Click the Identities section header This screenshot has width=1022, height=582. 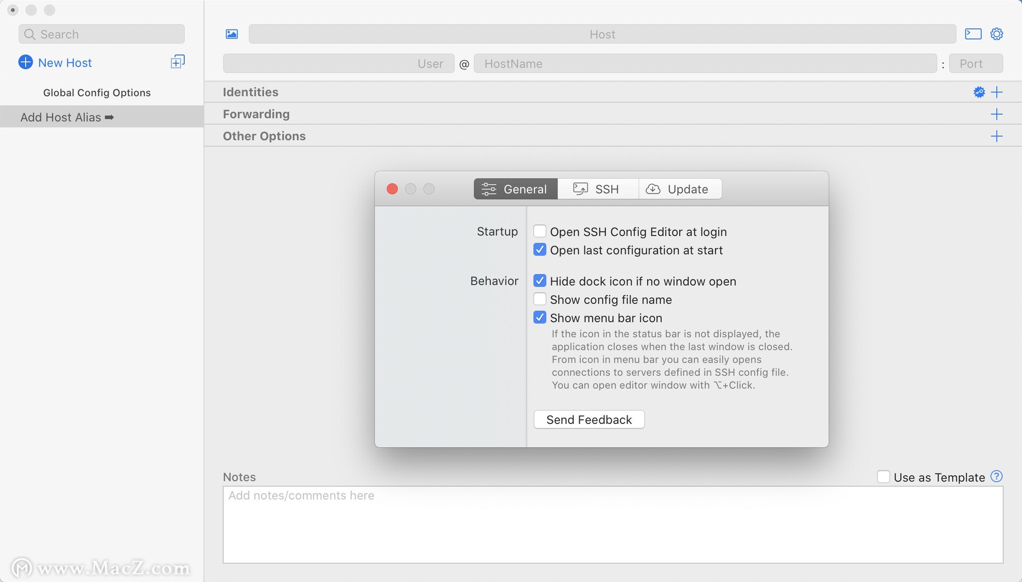tap(251, 92)
